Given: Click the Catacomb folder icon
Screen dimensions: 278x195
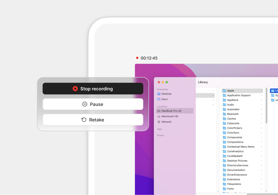Looking at the screenshot, I should pyautogui.click(x=224, y=123).
